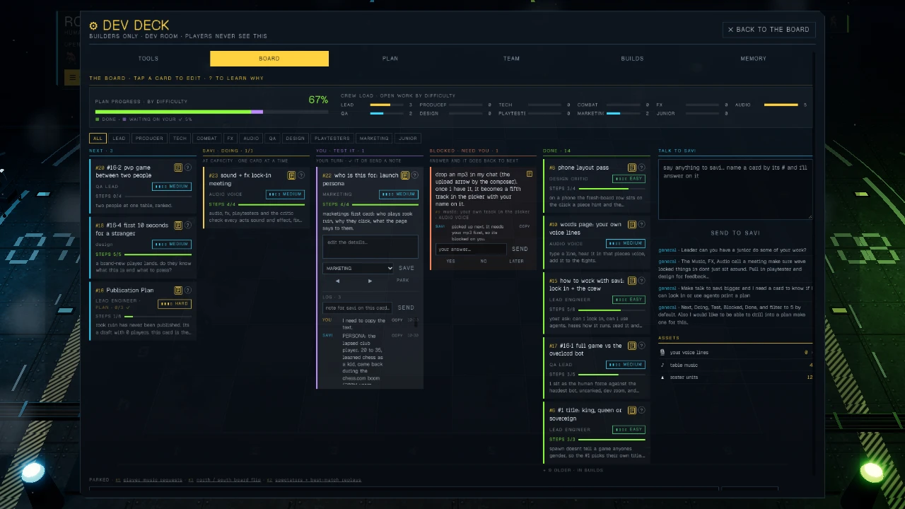The height and width of the screenshot is (509, 905).
Task: Click help icon on phone layout pass card
Action: point(641,168)
